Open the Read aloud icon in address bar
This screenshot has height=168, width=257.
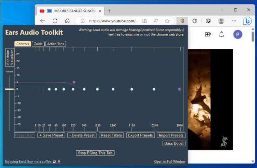pos(156,21)
